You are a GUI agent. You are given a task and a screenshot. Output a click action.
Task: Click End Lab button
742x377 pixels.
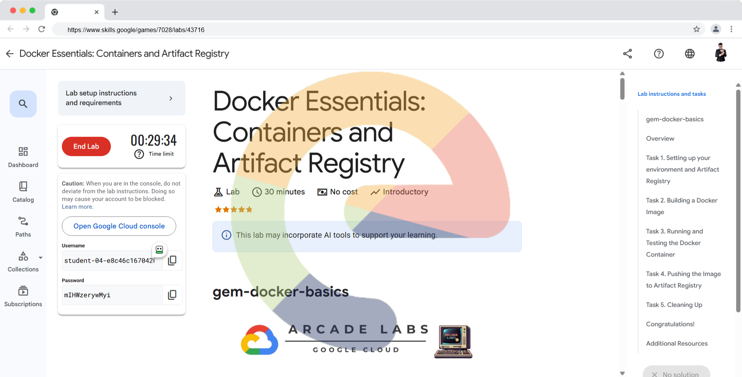(86, 147)
